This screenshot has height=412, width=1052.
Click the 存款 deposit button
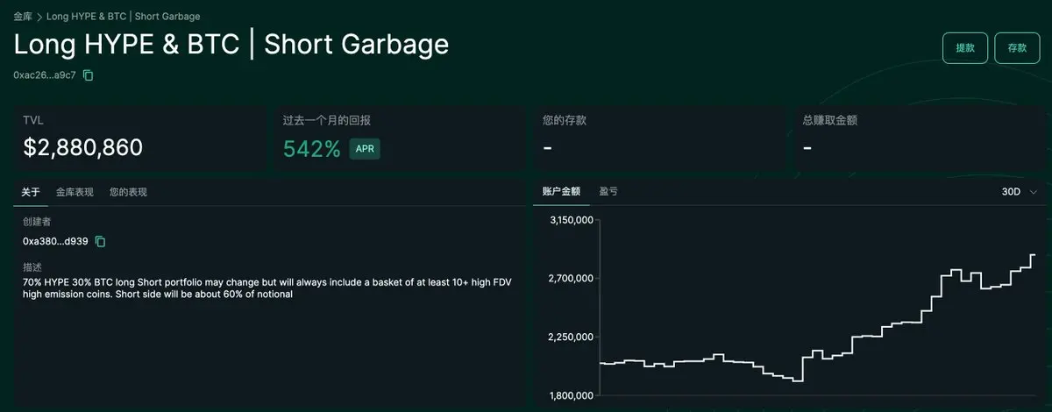(x=1017, y=48)
